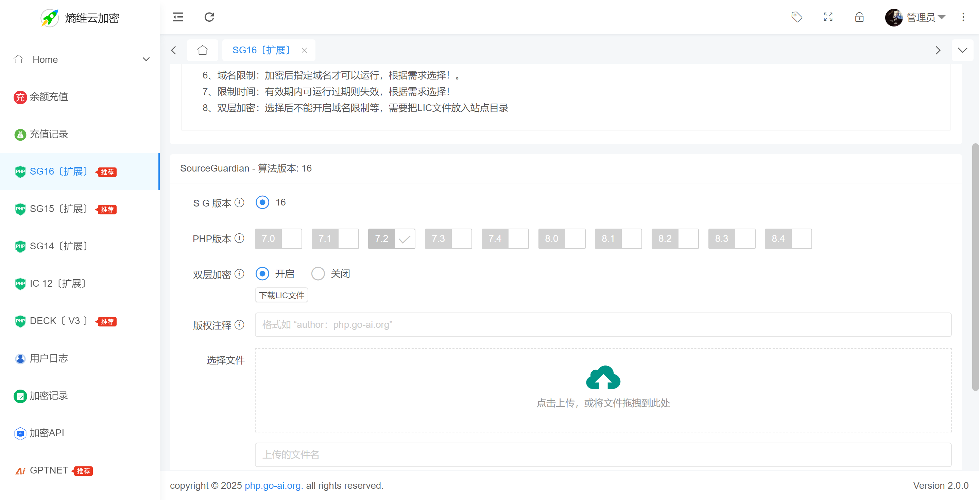Image resolution: width=979 pixels, height=500 pixels.
Task: Select SG15〔扩展〕 in the sidebar
Action: pos(80,209)
